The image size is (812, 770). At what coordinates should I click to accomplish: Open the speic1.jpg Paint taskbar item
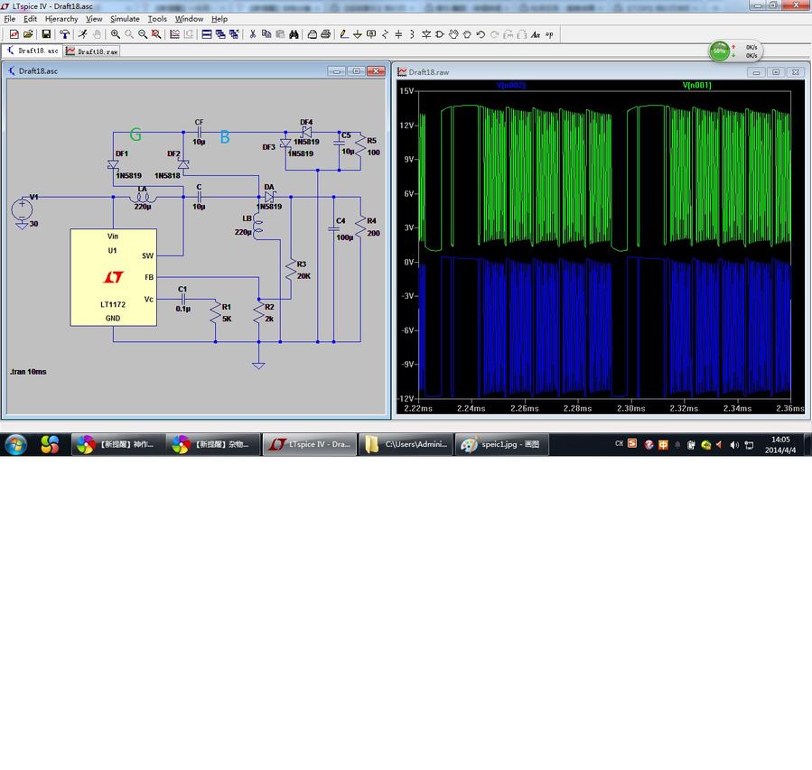(501, 444)
